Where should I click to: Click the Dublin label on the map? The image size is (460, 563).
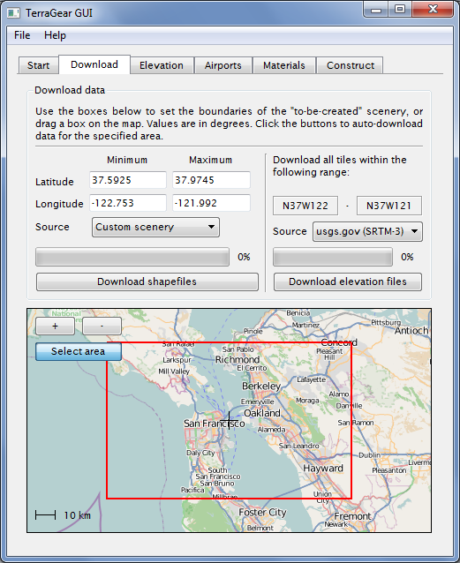tap(369, 455)
